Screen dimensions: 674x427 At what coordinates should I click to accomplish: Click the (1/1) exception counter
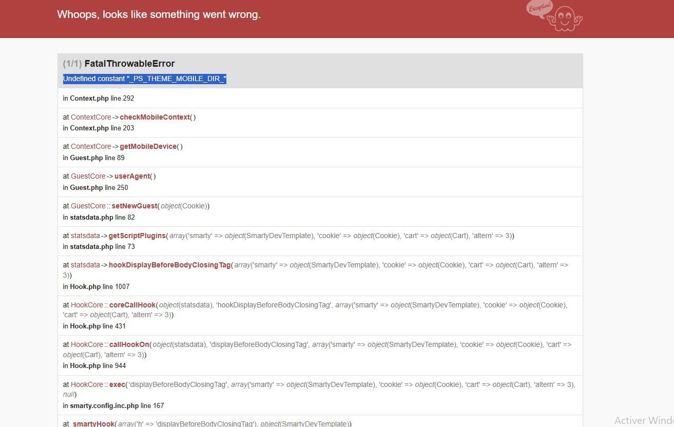tap(72, 64)
